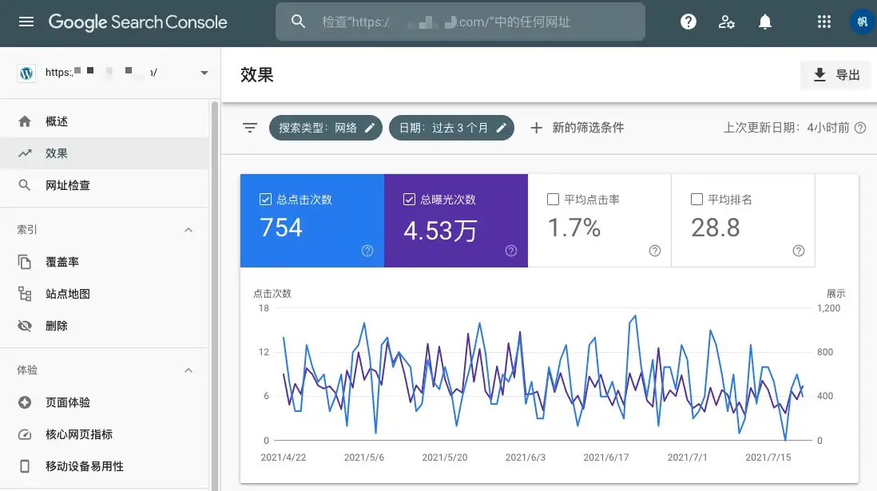Click the 1.7% average CTR value

573,228
